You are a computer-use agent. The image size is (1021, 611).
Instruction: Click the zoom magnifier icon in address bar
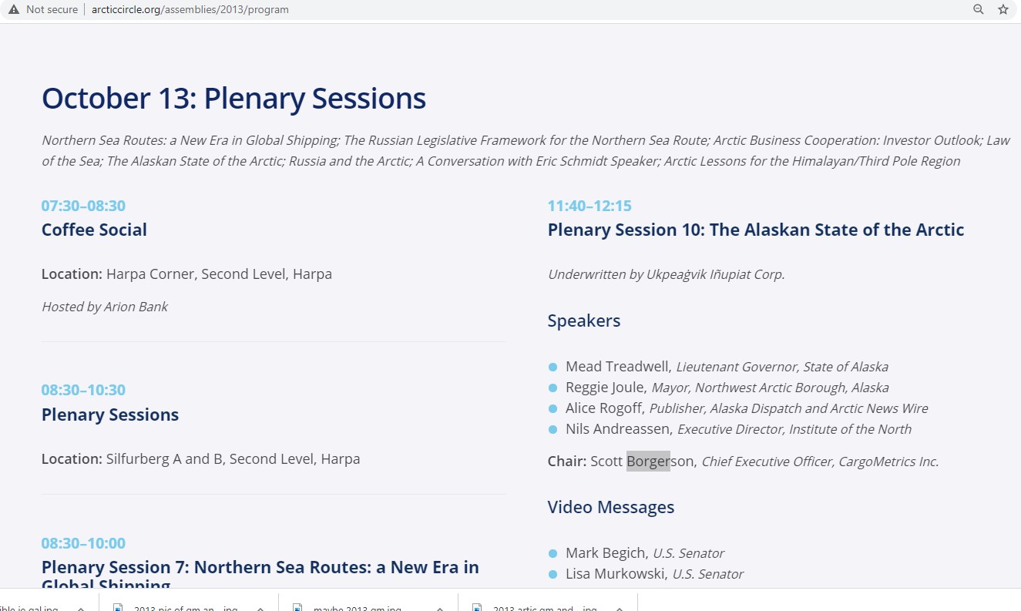(x=978, y=9)
